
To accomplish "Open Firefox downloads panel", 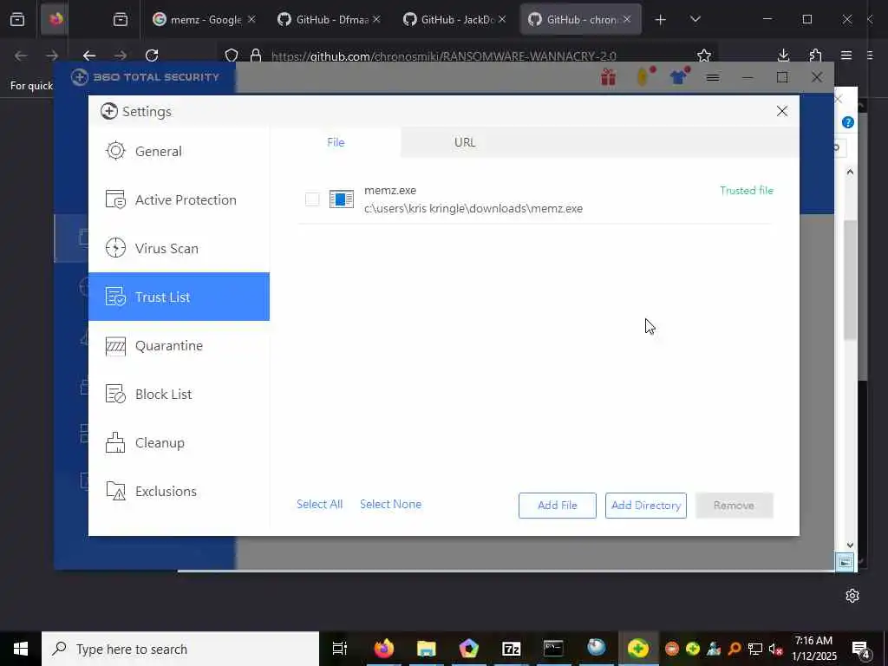I will click(x=783, y=55).
